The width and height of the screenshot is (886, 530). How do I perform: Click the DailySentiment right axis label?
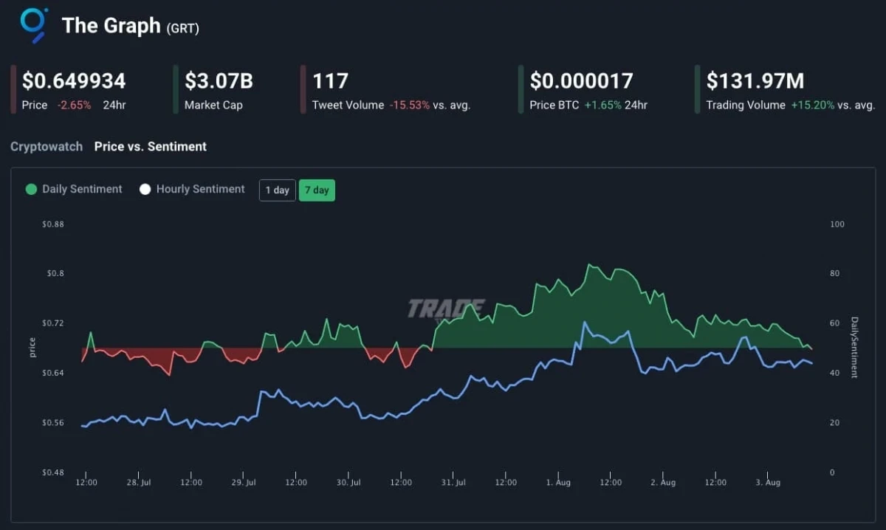pos(854,348)
